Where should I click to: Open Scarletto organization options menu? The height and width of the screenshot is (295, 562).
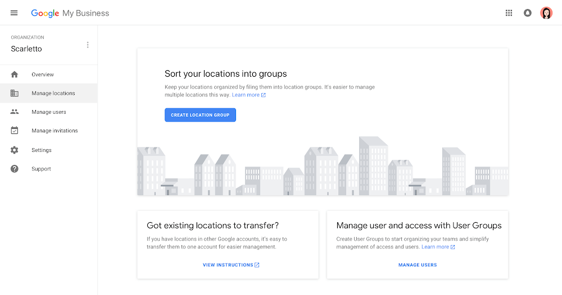[x=88, y=45]
